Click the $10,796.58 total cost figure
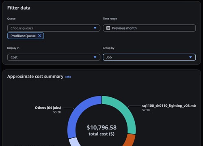Screen dimensions: 203x146 click(x=101, y=127)
